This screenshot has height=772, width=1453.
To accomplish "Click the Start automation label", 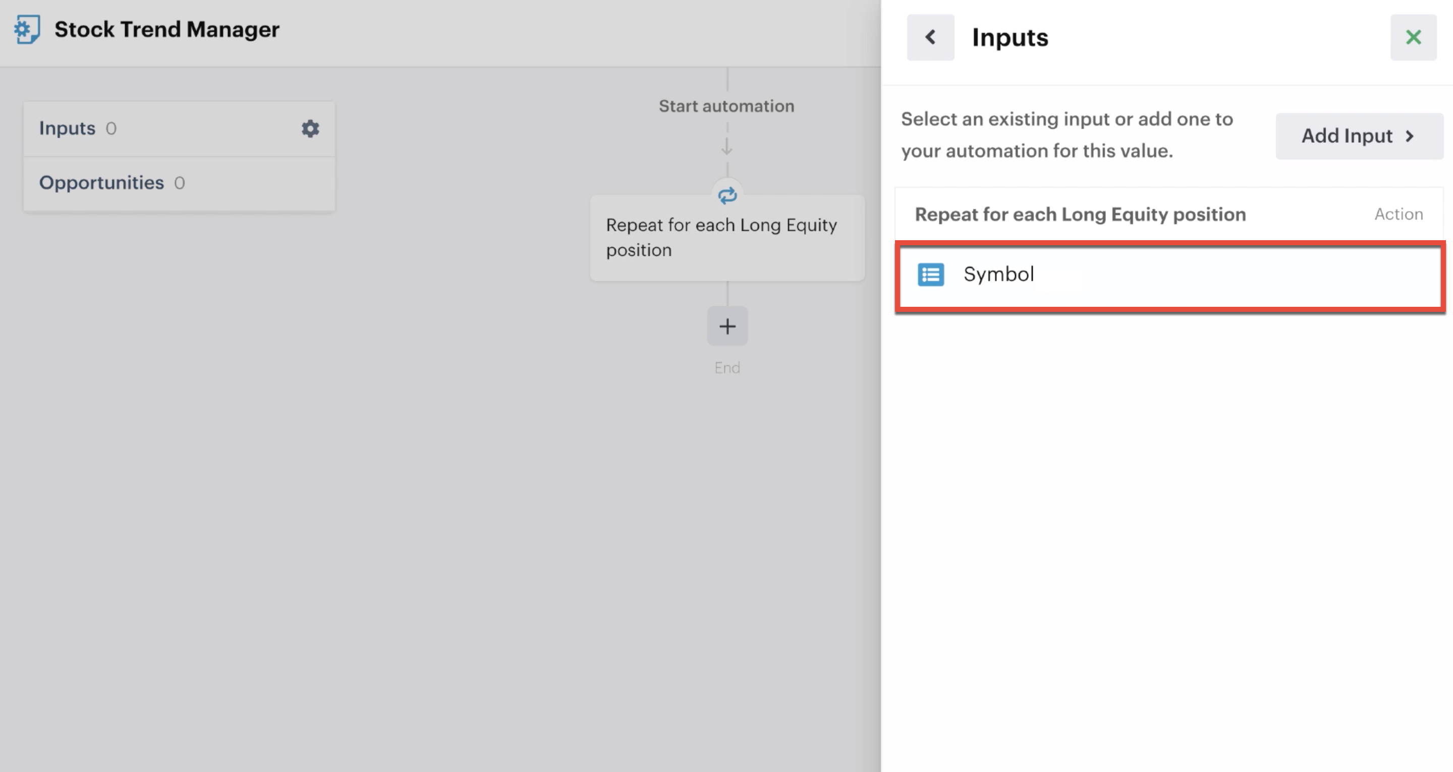I will click(x=726, y=106).
